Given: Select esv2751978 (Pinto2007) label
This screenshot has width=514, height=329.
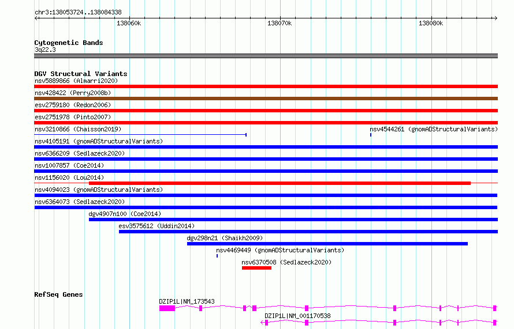Looking at the screenshot, I should pos(73,117).
